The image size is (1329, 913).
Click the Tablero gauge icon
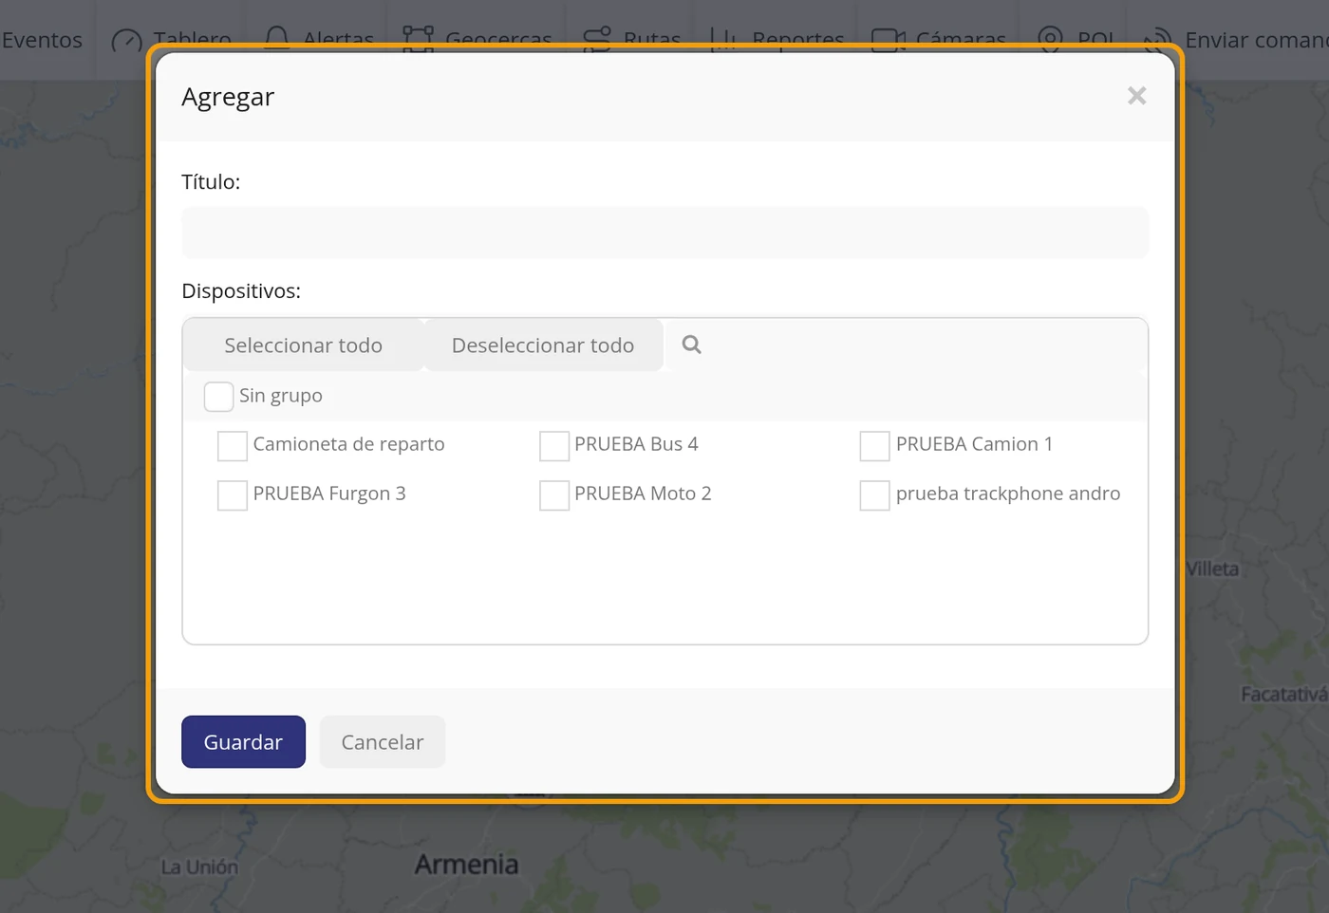[x=126, y=41]
